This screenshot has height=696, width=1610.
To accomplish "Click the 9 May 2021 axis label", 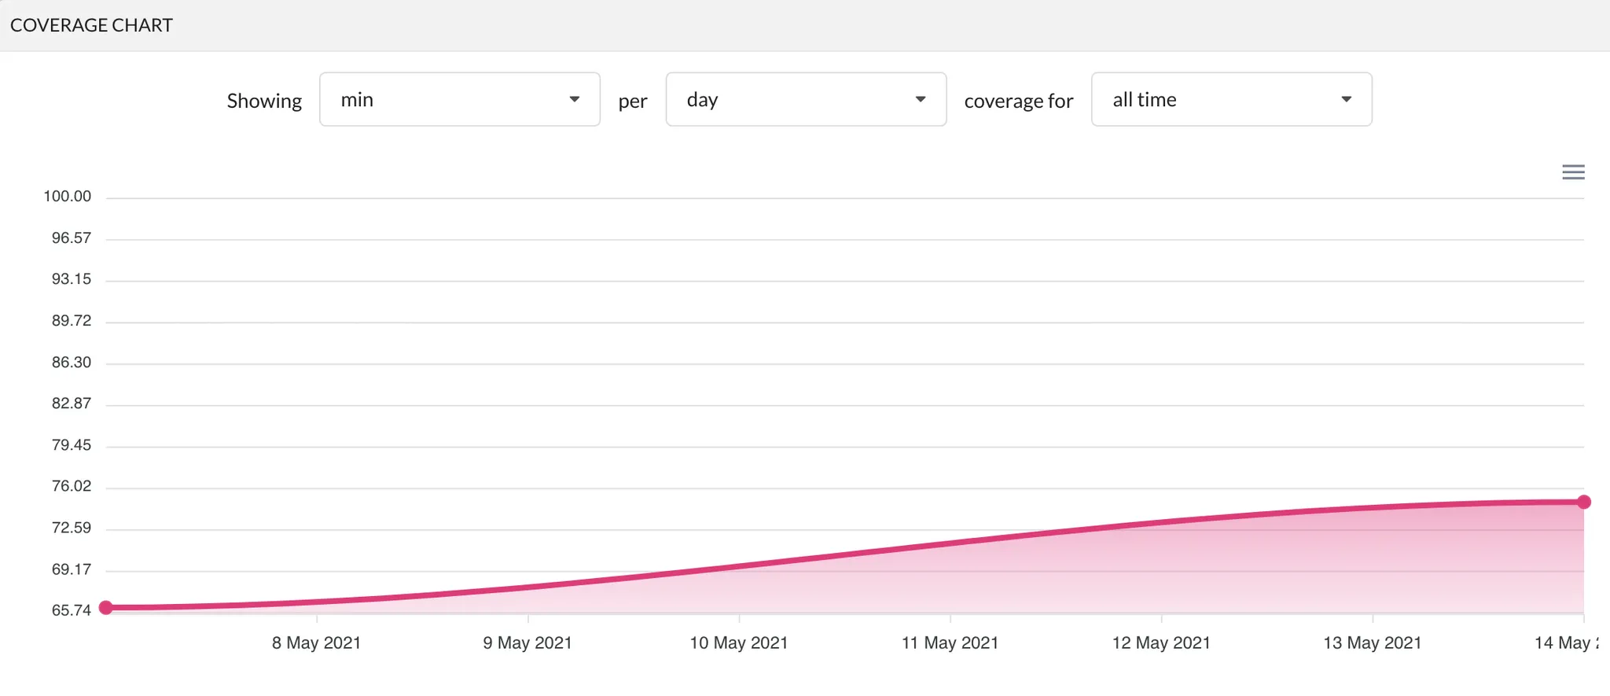I will (527, 643).
